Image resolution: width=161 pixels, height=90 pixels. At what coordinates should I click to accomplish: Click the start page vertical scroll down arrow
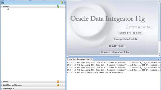point(159,53)
